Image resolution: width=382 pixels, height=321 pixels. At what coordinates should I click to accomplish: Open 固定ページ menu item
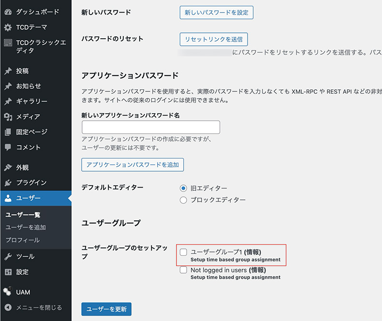(36, 132)
